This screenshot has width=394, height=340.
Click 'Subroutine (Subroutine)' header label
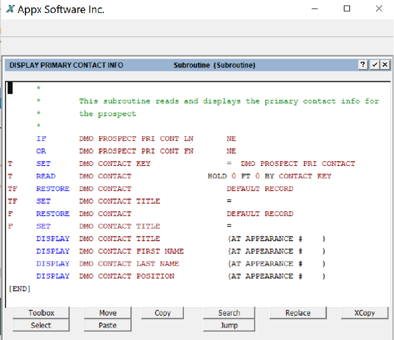point(214,65)
